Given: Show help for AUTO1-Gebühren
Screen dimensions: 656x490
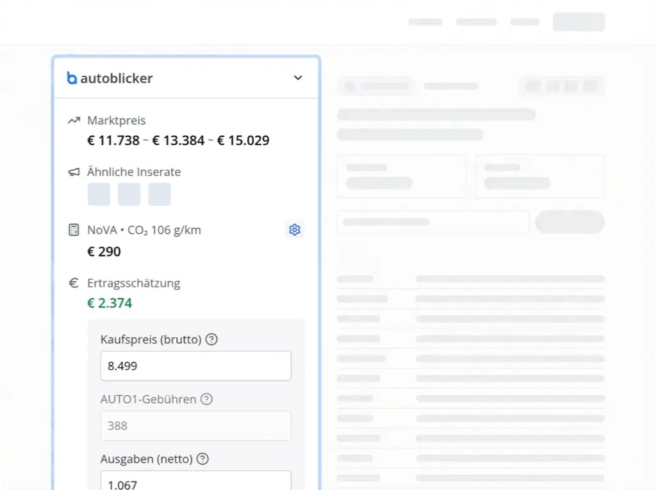Looking at the screenshot, I should coord(206,399).
